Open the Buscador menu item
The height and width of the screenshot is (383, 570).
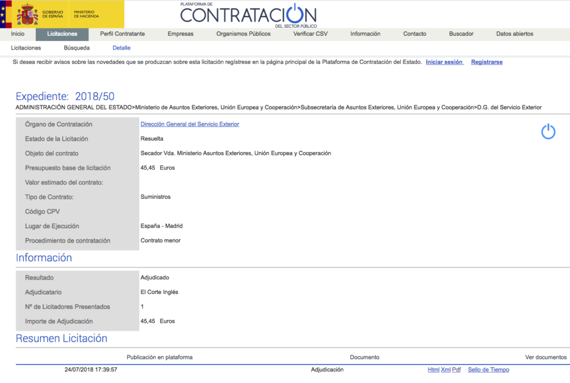(461, 34)
